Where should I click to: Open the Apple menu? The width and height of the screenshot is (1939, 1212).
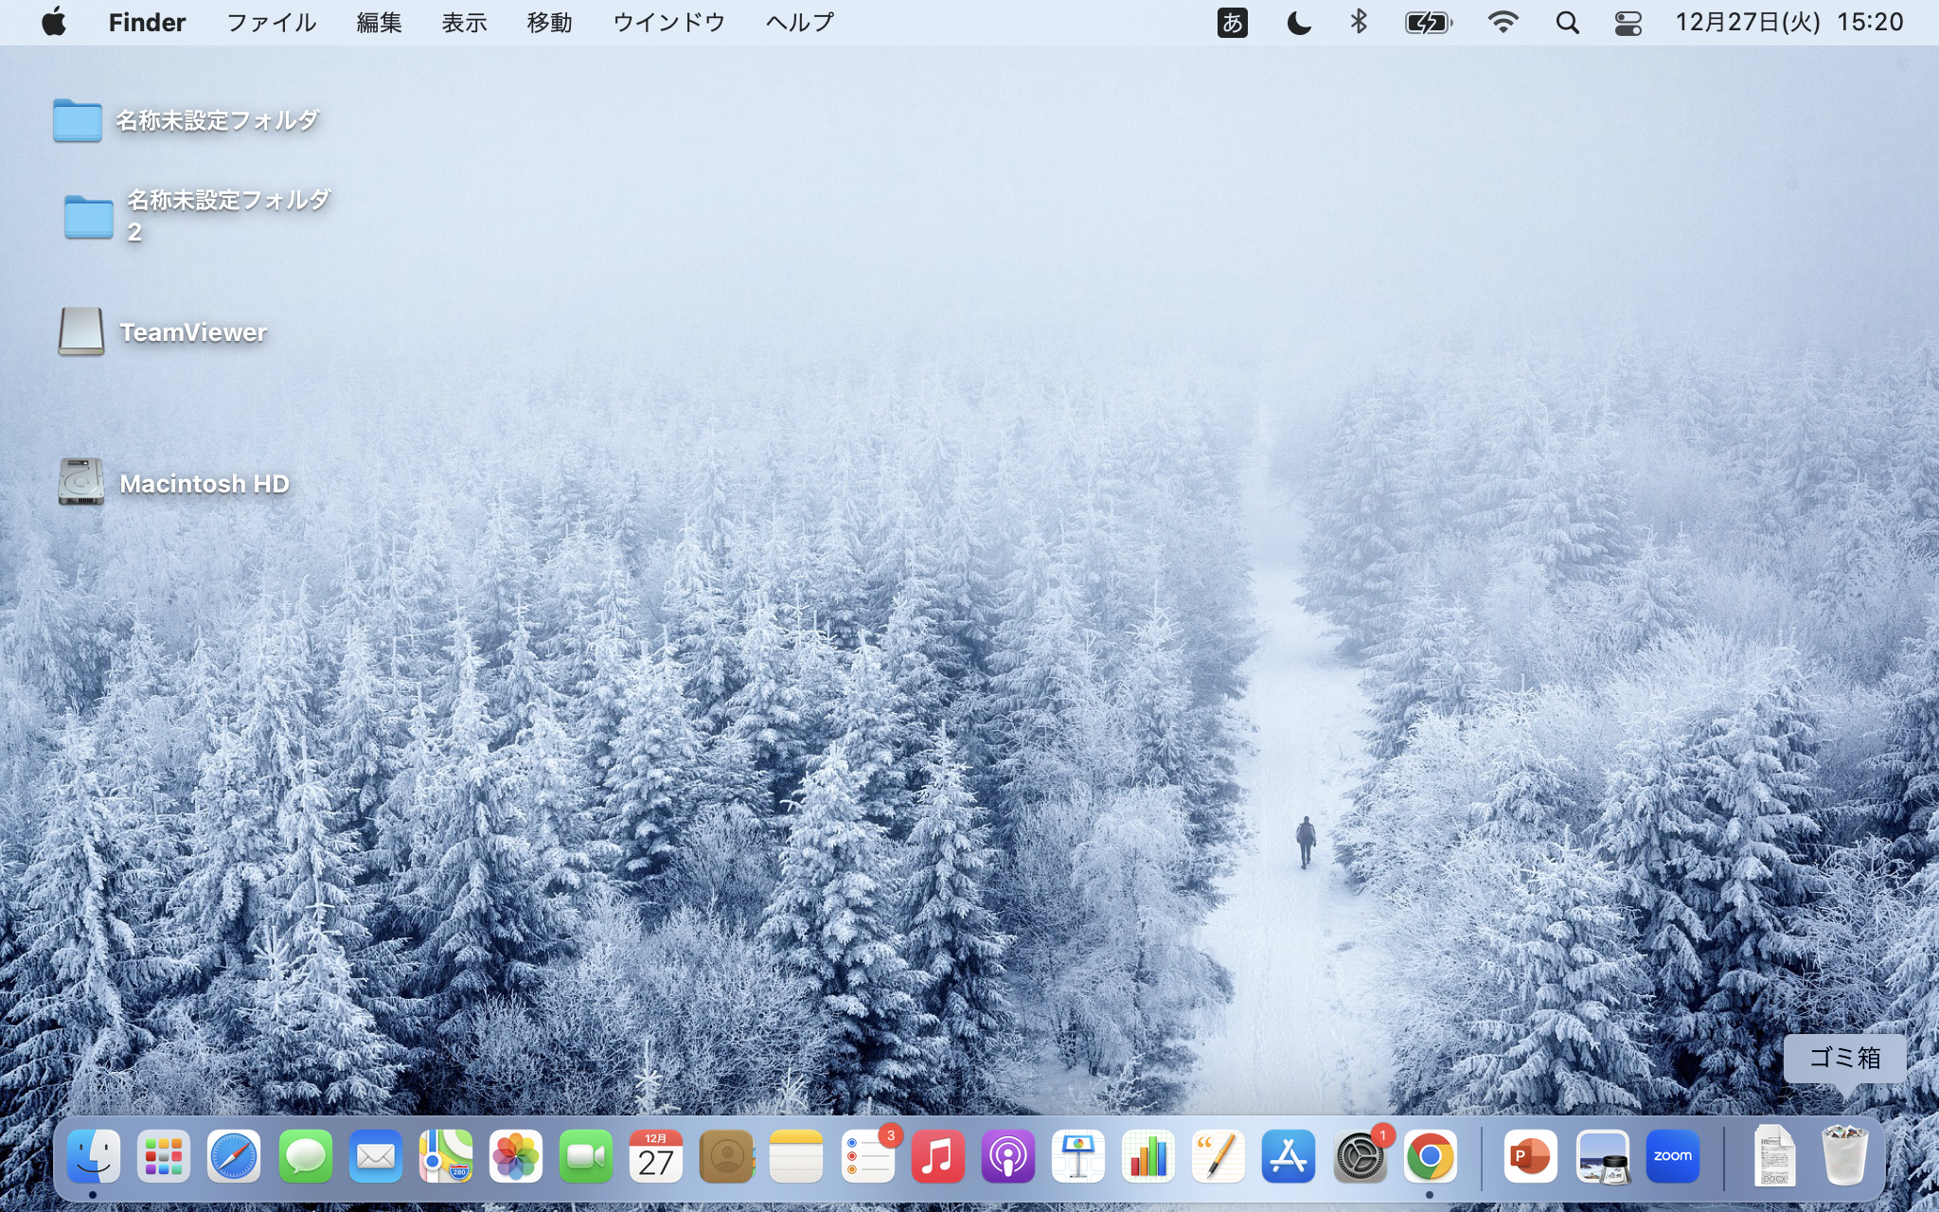tap(54, 23)
